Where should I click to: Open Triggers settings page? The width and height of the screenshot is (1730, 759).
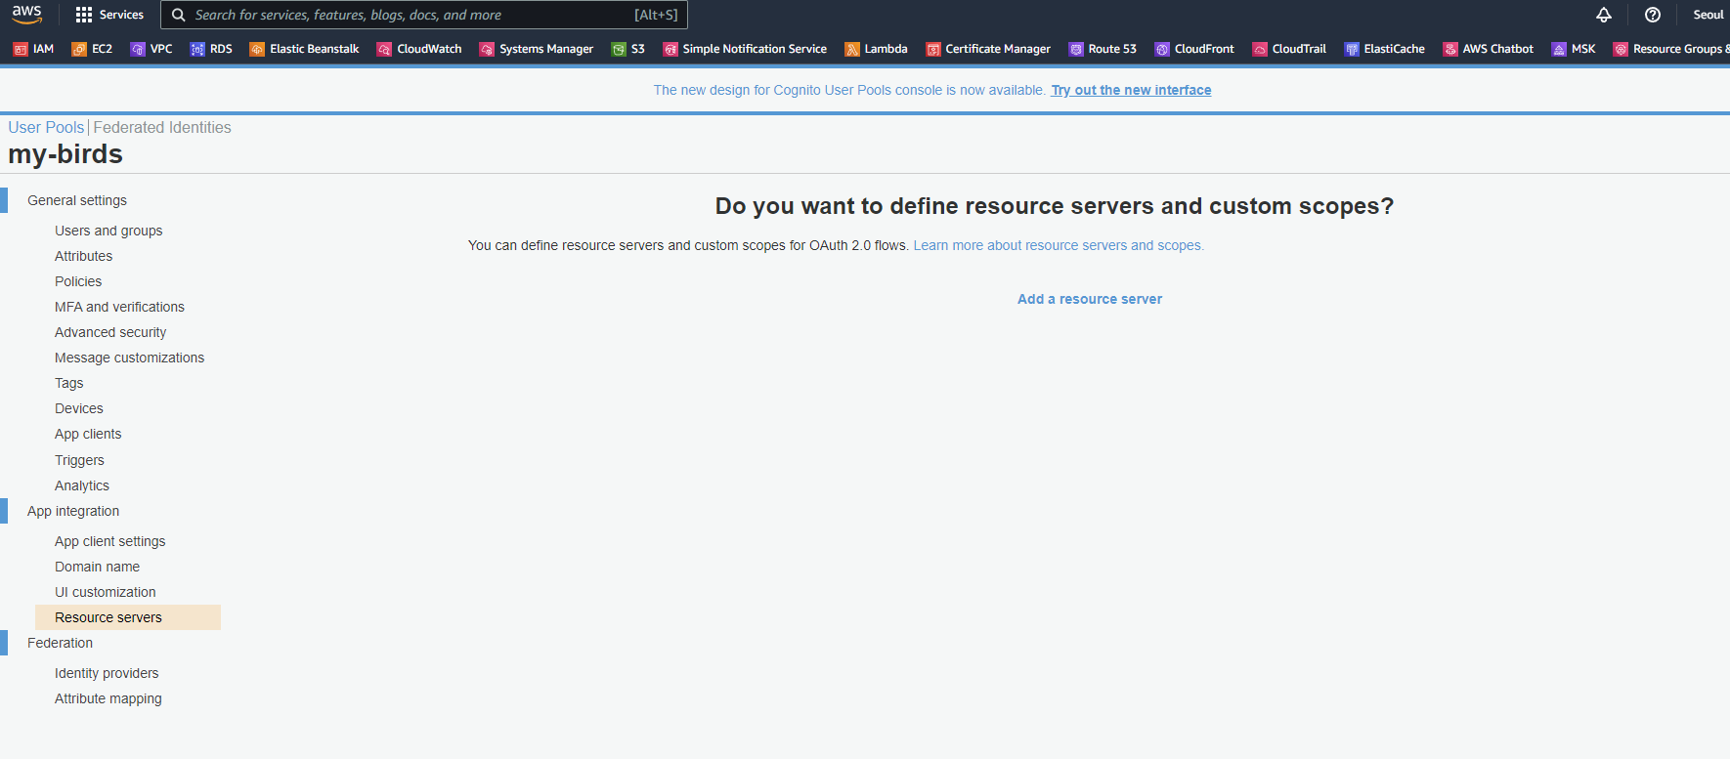[x=79, y=460]
